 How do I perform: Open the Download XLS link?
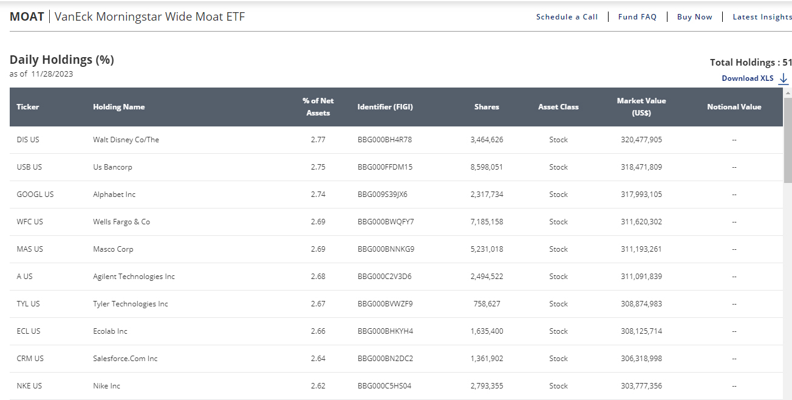point(747,78)
